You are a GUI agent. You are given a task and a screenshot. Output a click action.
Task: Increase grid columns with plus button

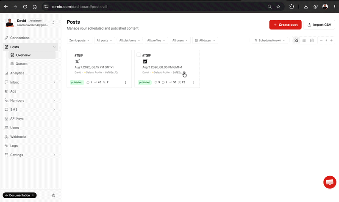coord(331,40)
